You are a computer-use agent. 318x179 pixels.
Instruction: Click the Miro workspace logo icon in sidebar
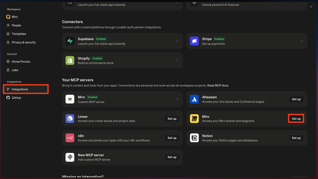tap(8, 17)
